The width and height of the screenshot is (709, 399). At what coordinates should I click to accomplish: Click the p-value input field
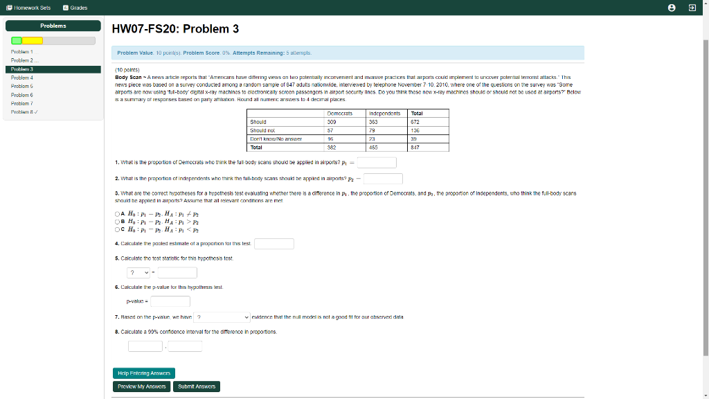(170, 301)
